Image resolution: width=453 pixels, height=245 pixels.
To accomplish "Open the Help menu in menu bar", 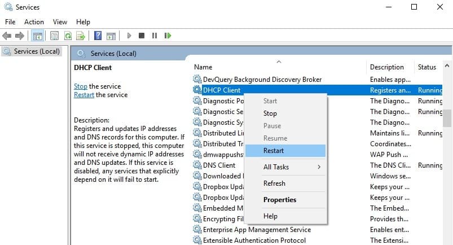I will coord(83,22).
